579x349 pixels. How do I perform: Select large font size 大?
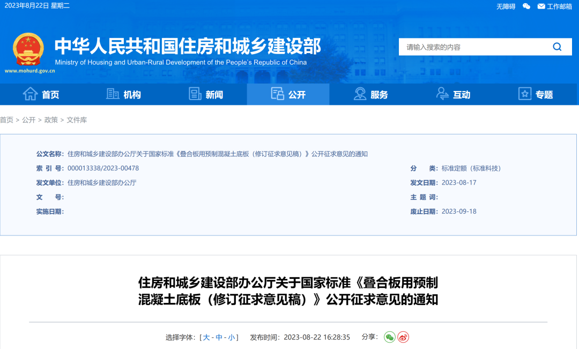point(206,337)
